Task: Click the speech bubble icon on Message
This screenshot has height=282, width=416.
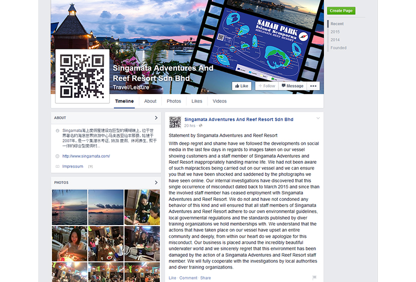Action: click(x=284, y=86)
